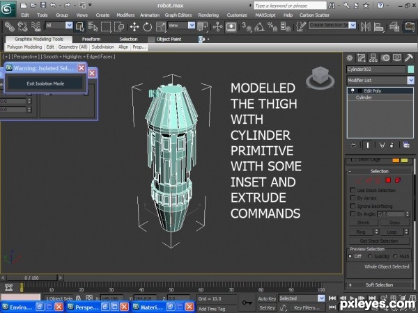This screenshot has width=418, height=313.
Task: Click the Grow selection button
Action: (394, 223)
